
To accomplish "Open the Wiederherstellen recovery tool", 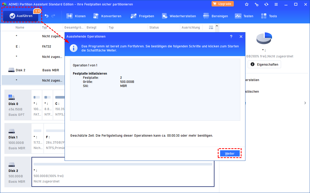I will [179, 16].
